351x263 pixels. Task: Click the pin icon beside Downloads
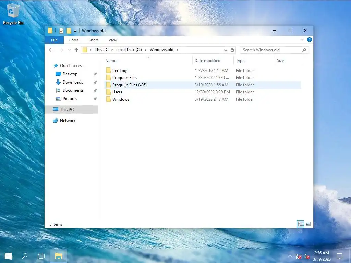(x=95, y=82)
